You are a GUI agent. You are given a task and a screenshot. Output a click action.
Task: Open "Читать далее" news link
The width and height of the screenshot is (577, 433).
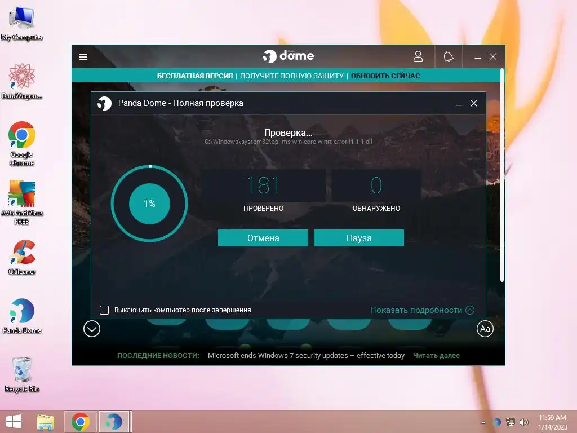(436, 356)
